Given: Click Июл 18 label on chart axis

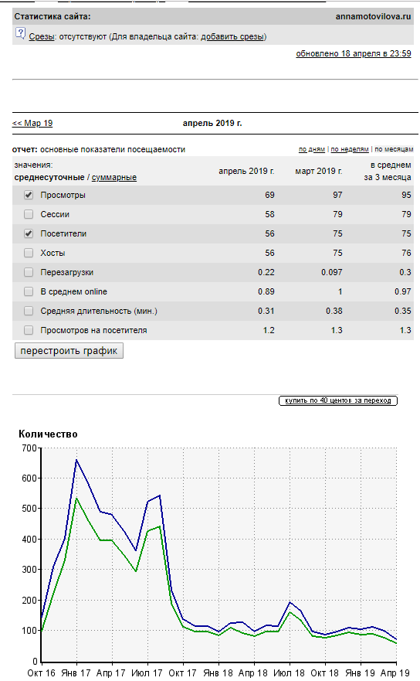Looking at the screenshot, I should click(x=289, y=672).
